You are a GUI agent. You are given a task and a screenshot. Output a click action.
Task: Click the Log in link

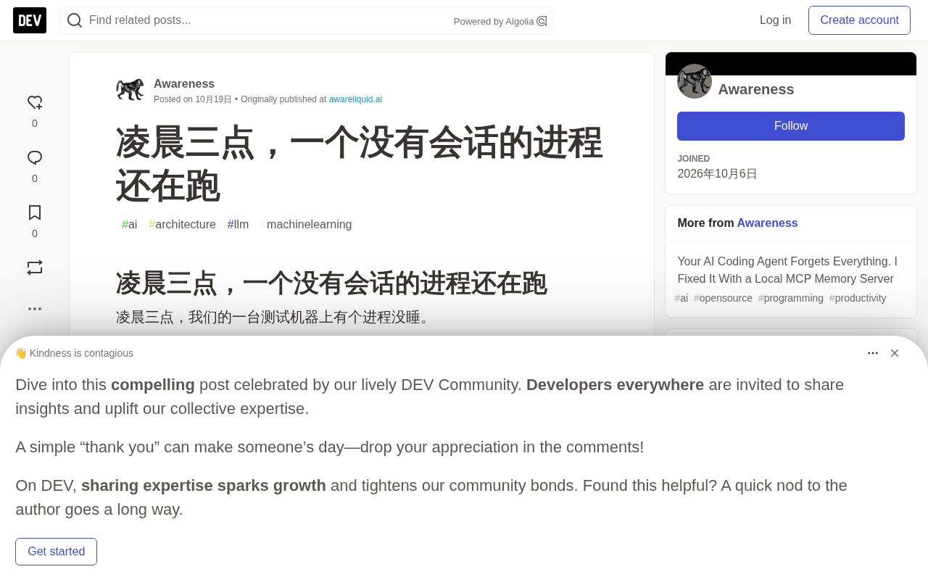point(775,20)
